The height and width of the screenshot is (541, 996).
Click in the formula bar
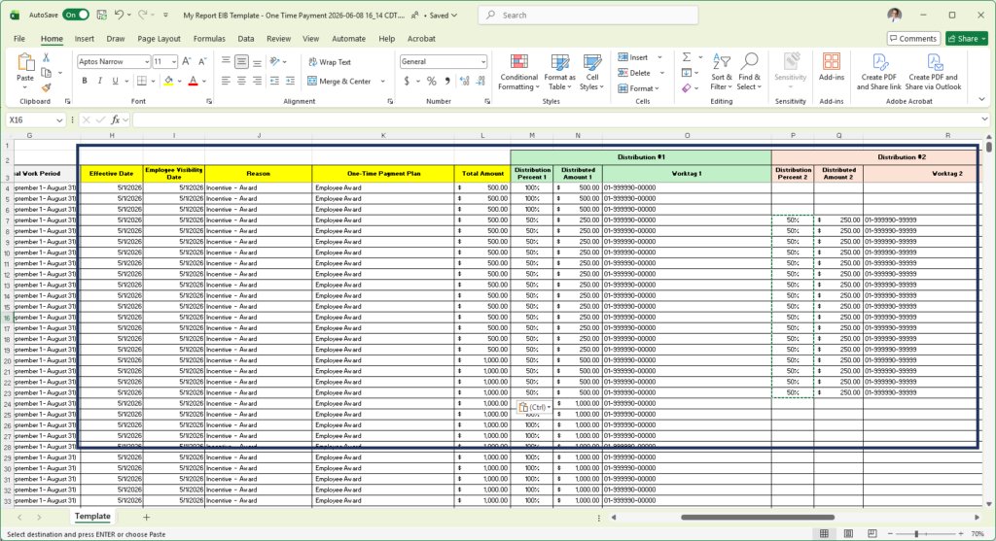[555, 119]
